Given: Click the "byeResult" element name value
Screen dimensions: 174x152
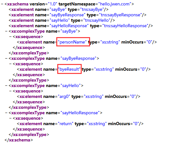Looking at the screenshot, I should tap(69, 69).
